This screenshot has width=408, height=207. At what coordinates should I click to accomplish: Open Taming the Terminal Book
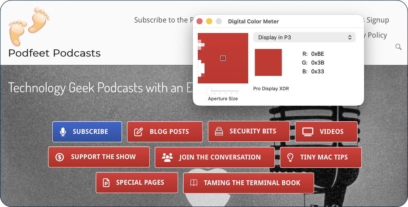(x=248, y=183)
